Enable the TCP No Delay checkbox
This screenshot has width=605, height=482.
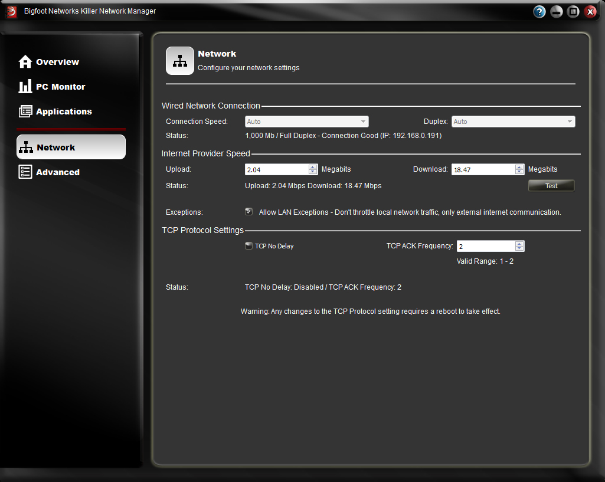coord(248,246)
